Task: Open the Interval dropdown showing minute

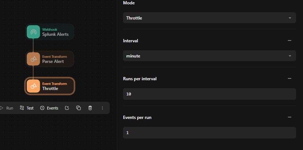Action: point(209,56)
